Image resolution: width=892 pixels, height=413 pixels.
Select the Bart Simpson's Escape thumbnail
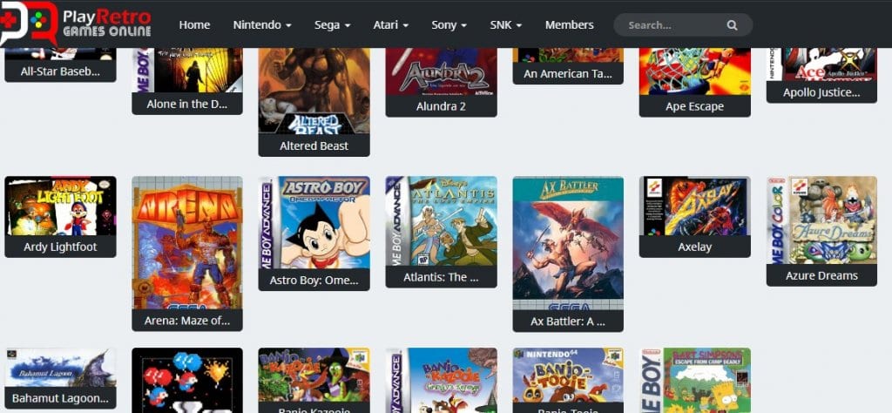(694, 380)
